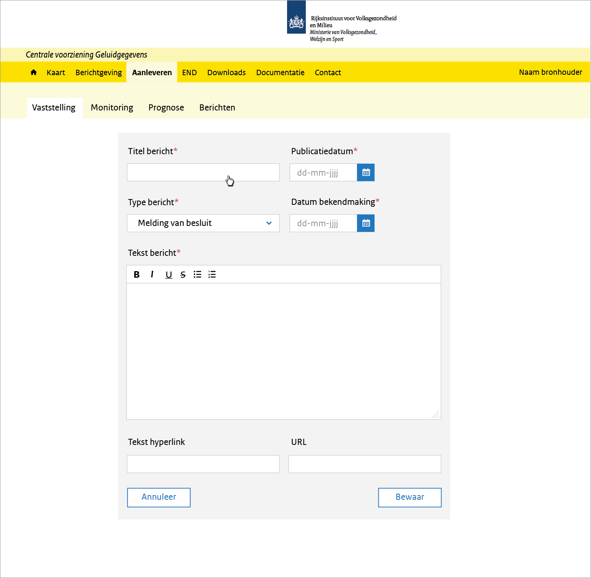
Task: Switch to the Berichten tab
Action: (217, 108)
